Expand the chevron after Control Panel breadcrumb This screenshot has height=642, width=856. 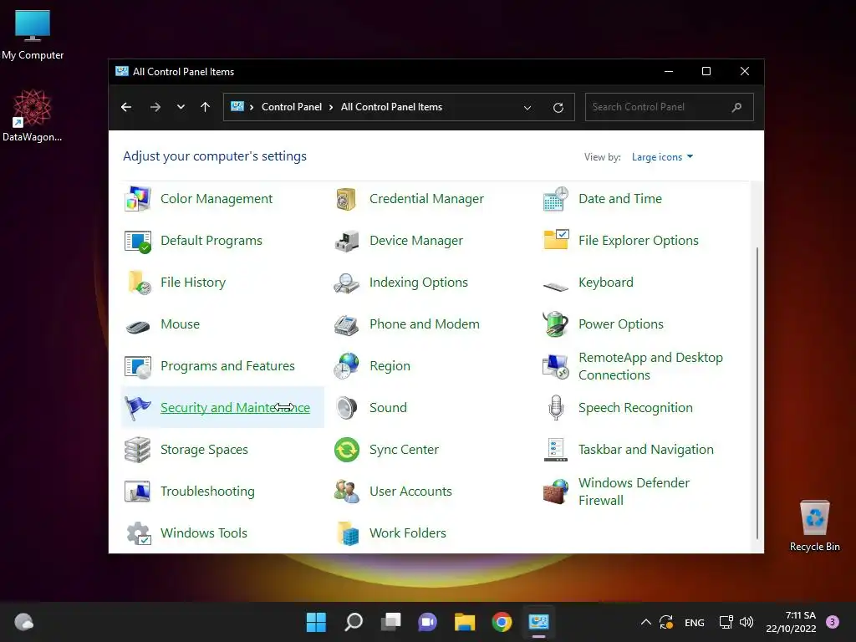(331, 107)
